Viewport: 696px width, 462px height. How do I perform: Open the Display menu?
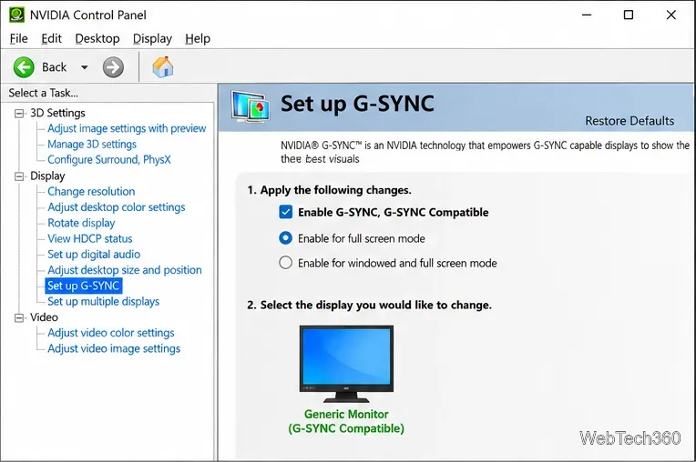(152, 38)
